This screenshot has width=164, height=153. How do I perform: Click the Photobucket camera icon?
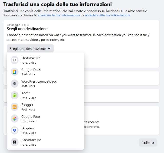(x=15, y=60)
